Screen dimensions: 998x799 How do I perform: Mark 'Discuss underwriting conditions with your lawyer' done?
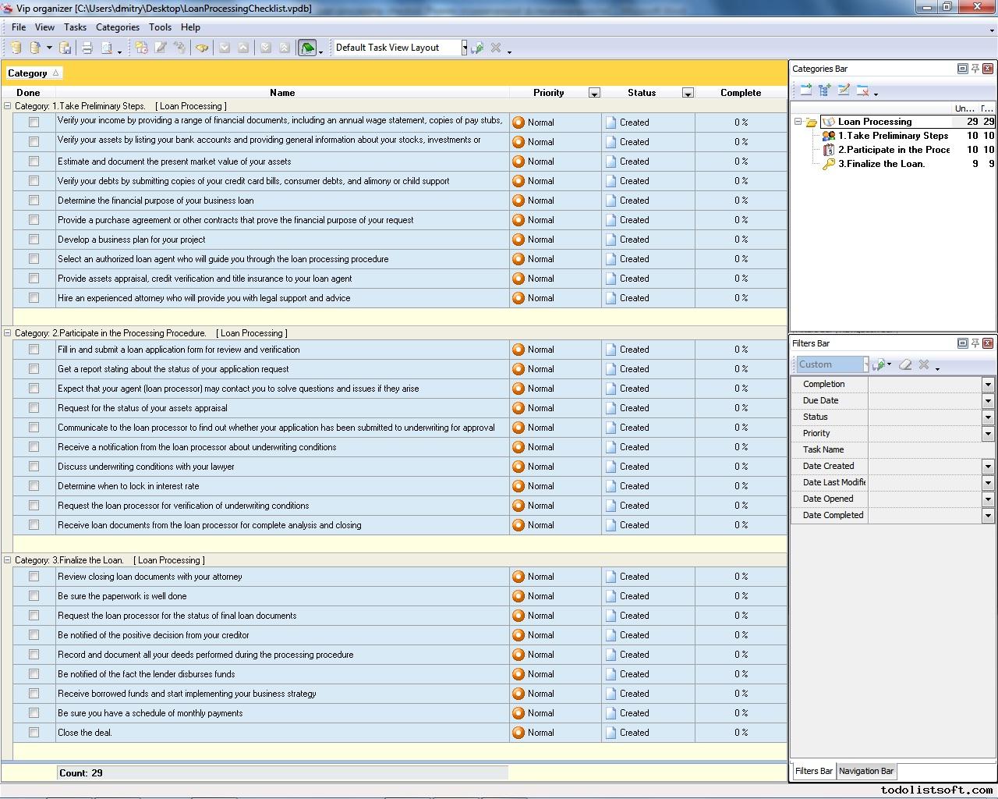[x=34, y=467]
